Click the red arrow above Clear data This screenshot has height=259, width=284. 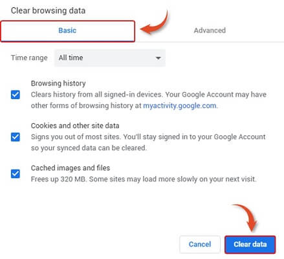point(246,218)
